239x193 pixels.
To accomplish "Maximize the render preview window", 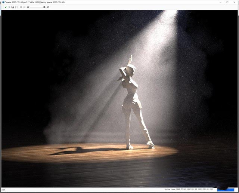I will click(227, 2).
